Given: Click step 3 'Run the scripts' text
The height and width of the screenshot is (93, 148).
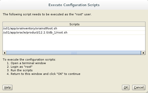Looking at the screenshot, I should (x=20, y=70).
